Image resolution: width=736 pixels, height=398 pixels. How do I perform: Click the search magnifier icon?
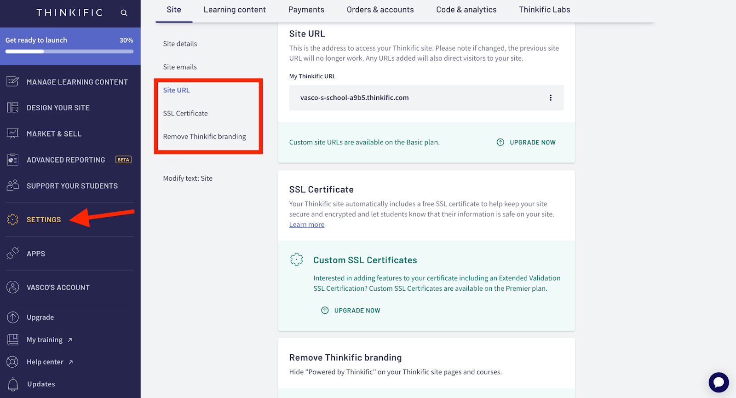[124, 13]
